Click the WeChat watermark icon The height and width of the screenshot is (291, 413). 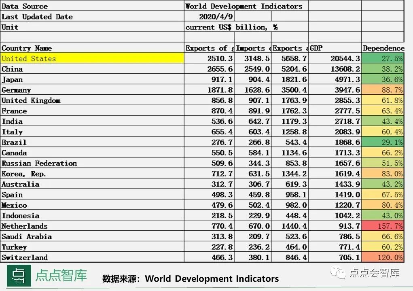pyautogui.click(x=338, y=273)
